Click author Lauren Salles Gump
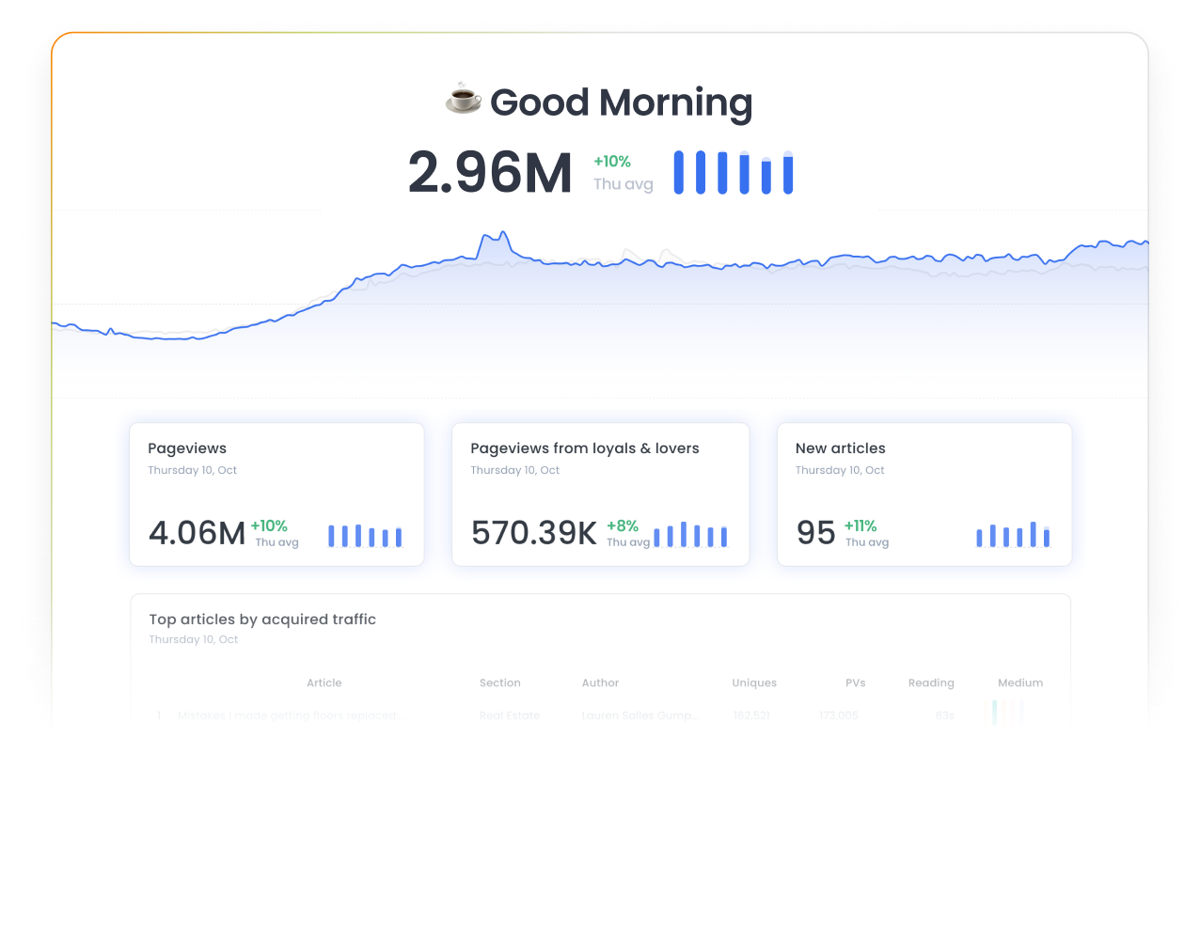This screenshot has height=940, width=1200. tap(640, 715)
